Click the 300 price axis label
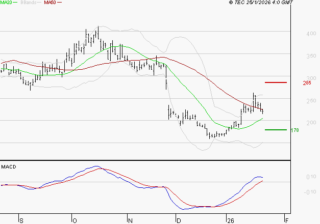Screen dimensions: 320x224 [311, 78]
